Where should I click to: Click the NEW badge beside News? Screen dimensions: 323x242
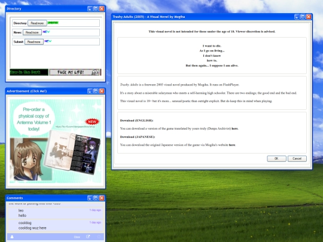46,32
